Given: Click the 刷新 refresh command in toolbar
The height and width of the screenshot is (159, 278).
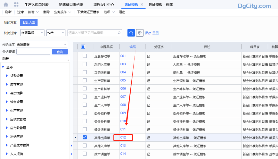Looking at the screenshot, I should tap(8, 12).
